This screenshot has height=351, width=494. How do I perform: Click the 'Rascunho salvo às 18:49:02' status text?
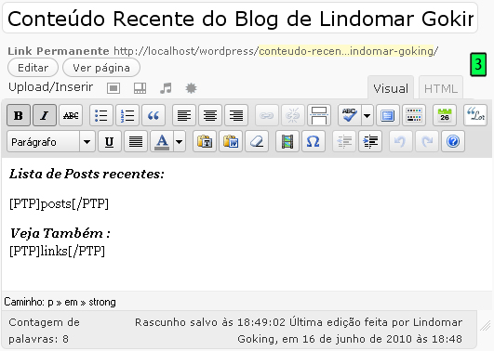pyautogui.click(x=210, y=322)
